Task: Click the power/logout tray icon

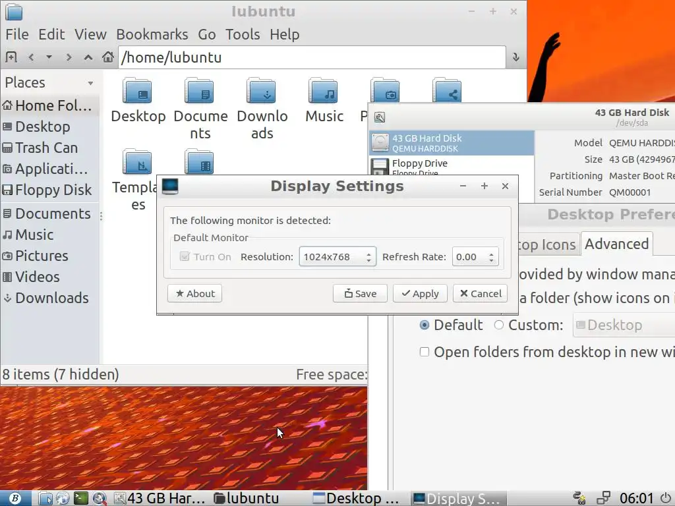Action: (x=666, y=498)
